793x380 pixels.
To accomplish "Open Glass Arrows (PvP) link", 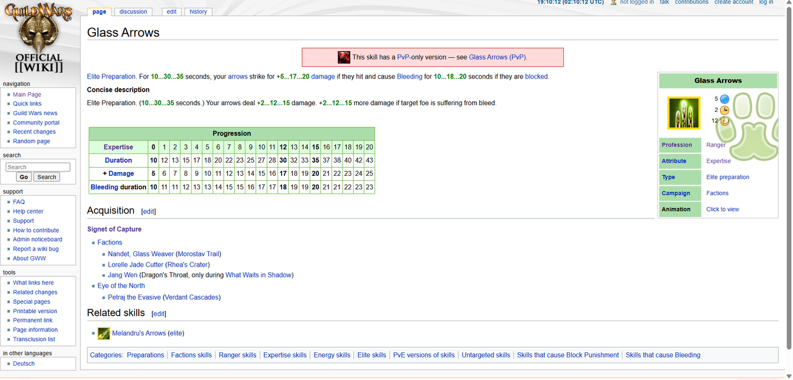I will [497, 57].
